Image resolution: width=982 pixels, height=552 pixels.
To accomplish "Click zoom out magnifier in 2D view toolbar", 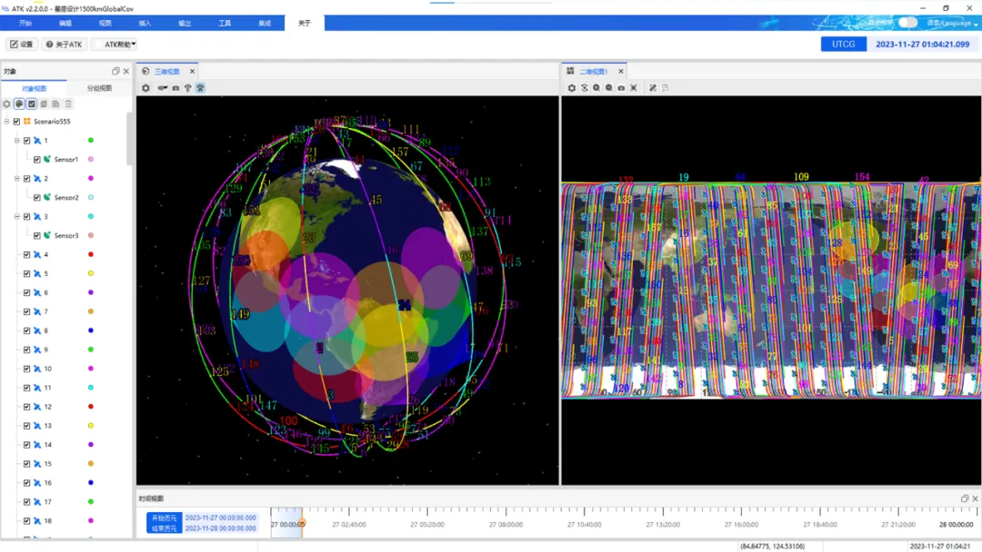I will coord(609,88).
